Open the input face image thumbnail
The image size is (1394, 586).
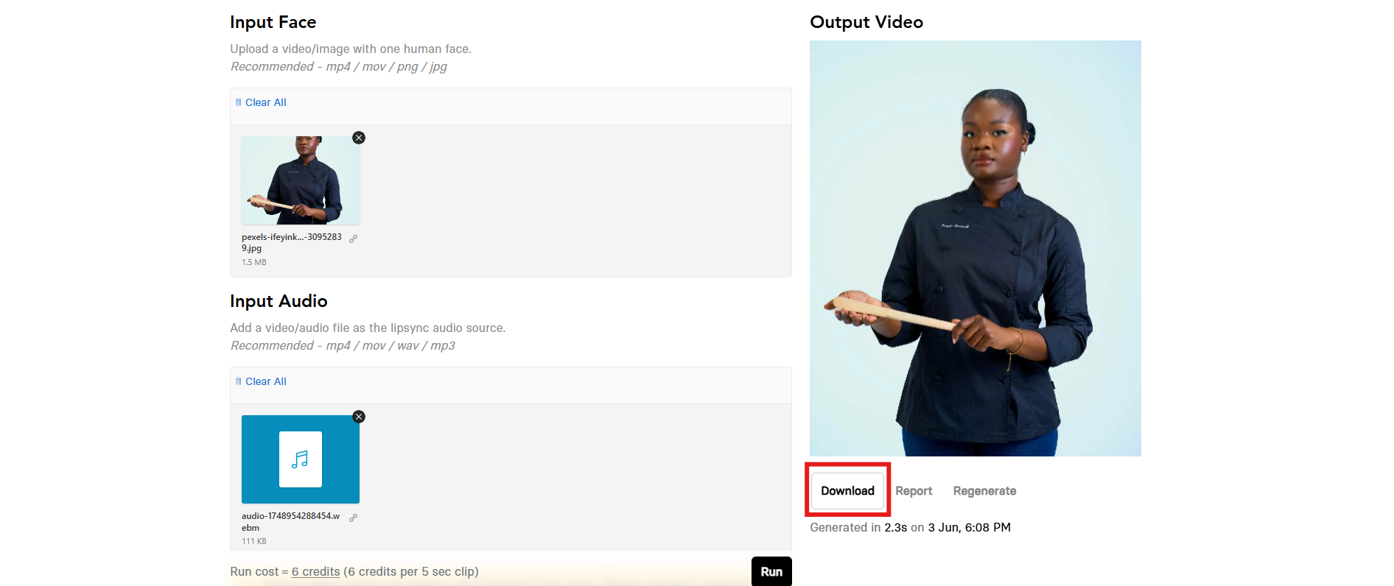(301, 180)
